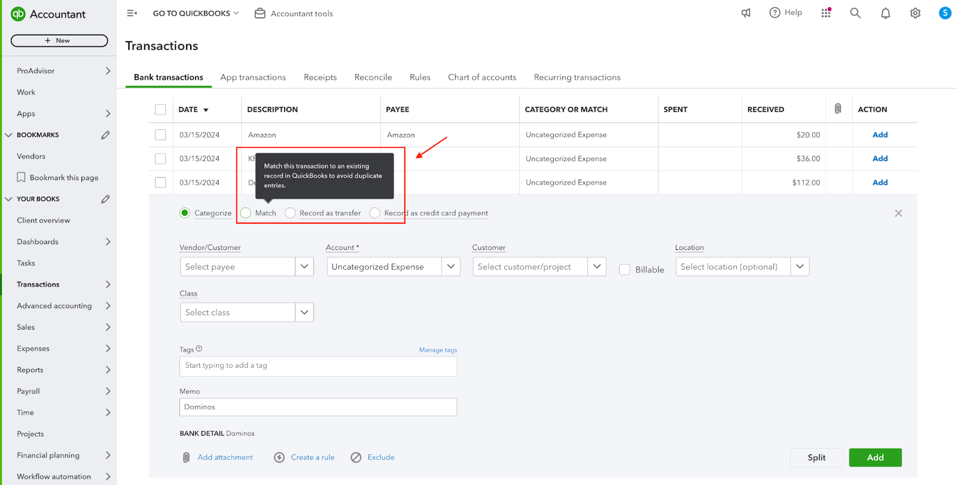This screenshot has width=957, height=485.
Task: Click the Create a rule lightning icon
Action: tap(279, 457)
